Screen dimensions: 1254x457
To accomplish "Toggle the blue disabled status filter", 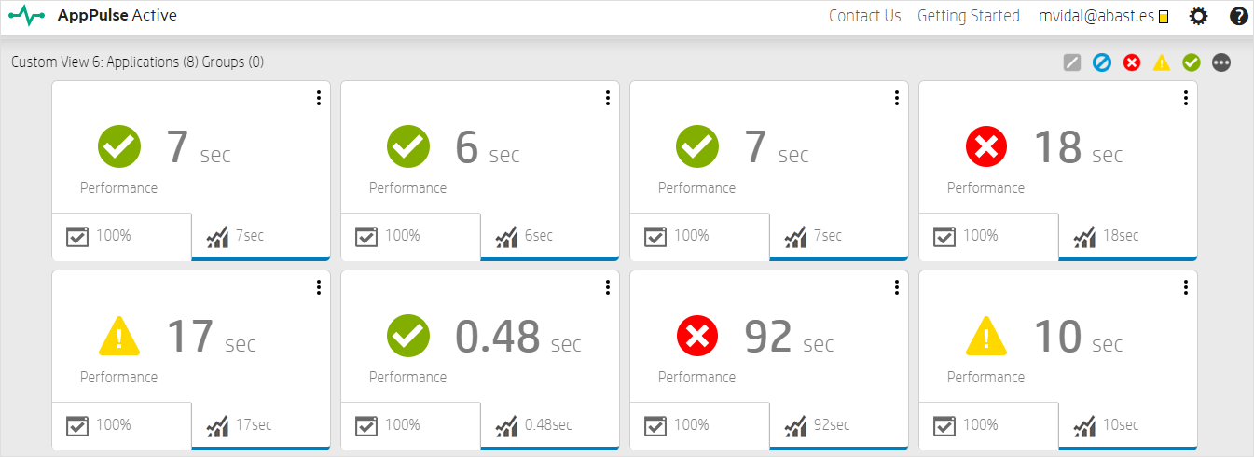I will (x=1102, y=62).
